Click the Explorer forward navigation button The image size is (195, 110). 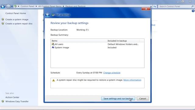coord(8,6)
